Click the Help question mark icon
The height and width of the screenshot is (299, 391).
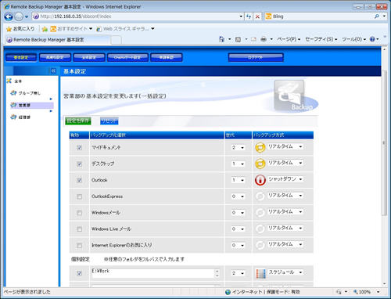tap(372, 39)
